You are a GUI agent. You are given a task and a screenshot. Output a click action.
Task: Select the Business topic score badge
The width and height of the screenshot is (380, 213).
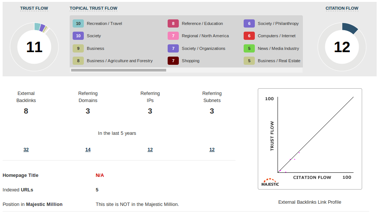coord(78,48)
